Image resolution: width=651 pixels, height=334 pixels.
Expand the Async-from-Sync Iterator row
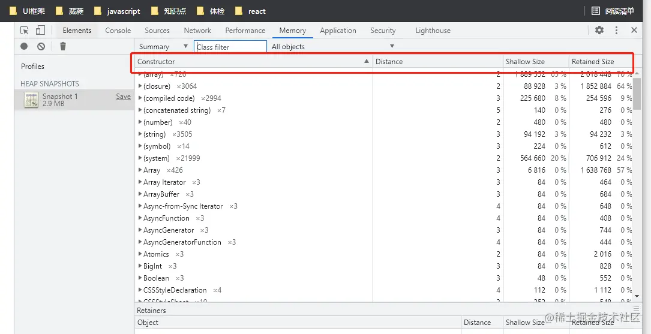(x=140, y=206)
